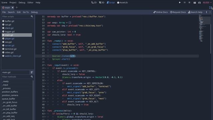
Task: Select main.gd in script list
Action: point(17,35)
